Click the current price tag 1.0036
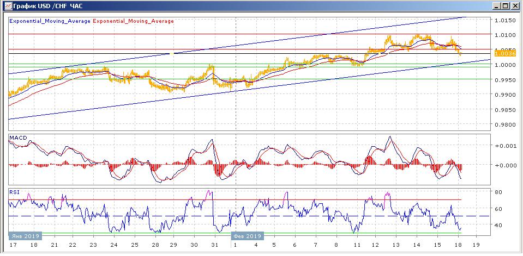The height and width of the screenshot is (256, 523). pos(506,53)
